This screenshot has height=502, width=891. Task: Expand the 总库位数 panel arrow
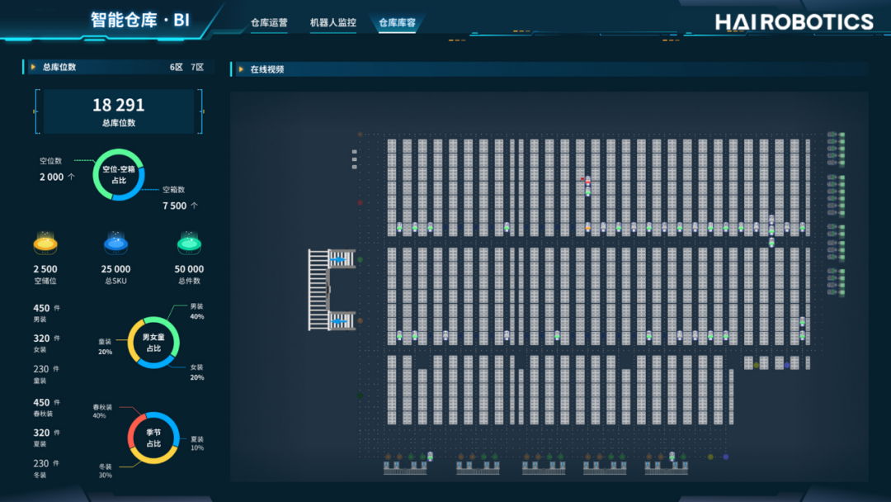point(33,67)
